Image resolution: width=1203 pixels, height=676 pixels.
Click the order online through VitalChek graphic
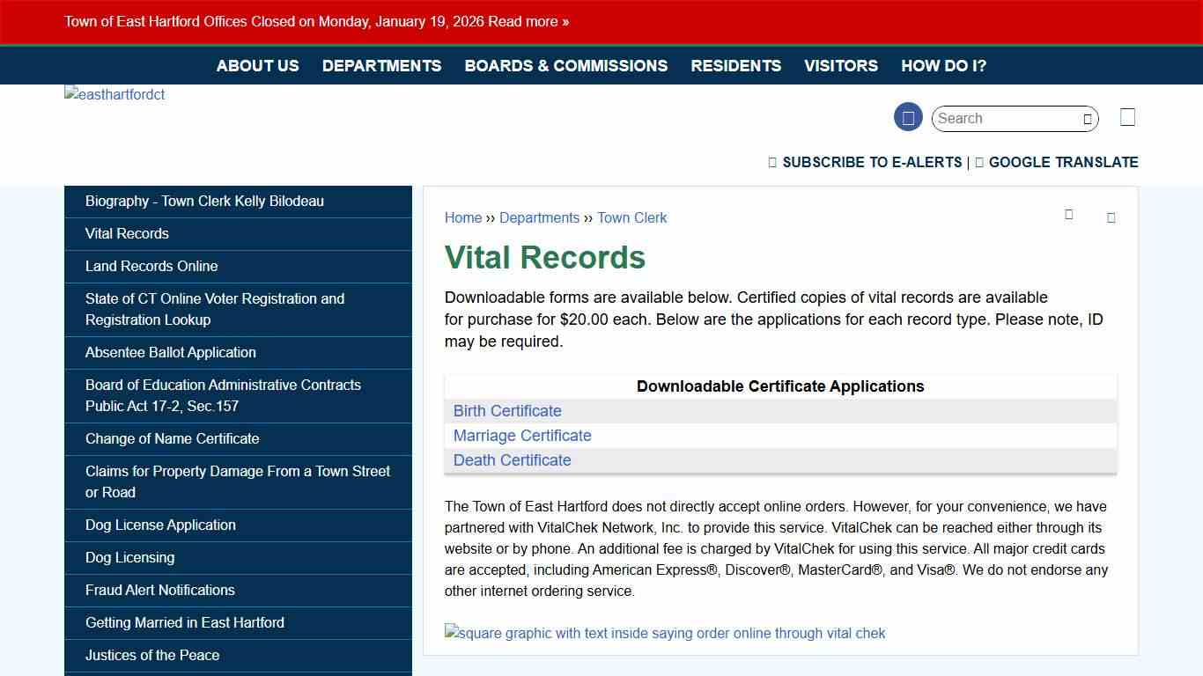(x=665, y=633)
